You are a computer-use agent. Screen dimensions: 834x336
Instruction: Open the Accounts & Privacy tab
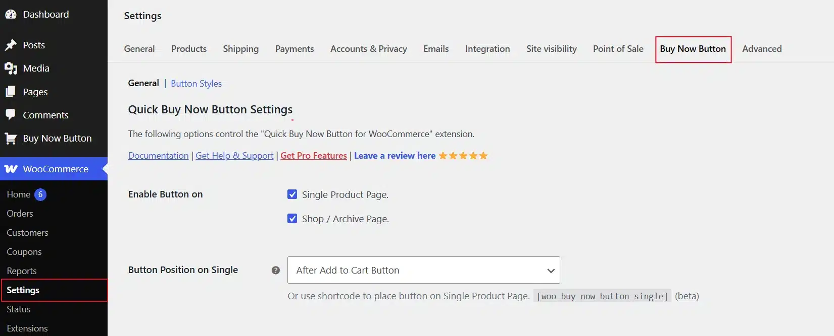369,49
